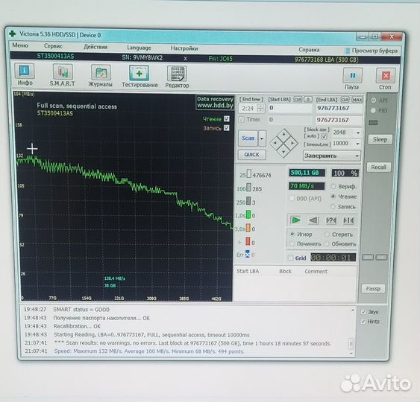Pause scanning with the Пауза icon

(353, 76)
